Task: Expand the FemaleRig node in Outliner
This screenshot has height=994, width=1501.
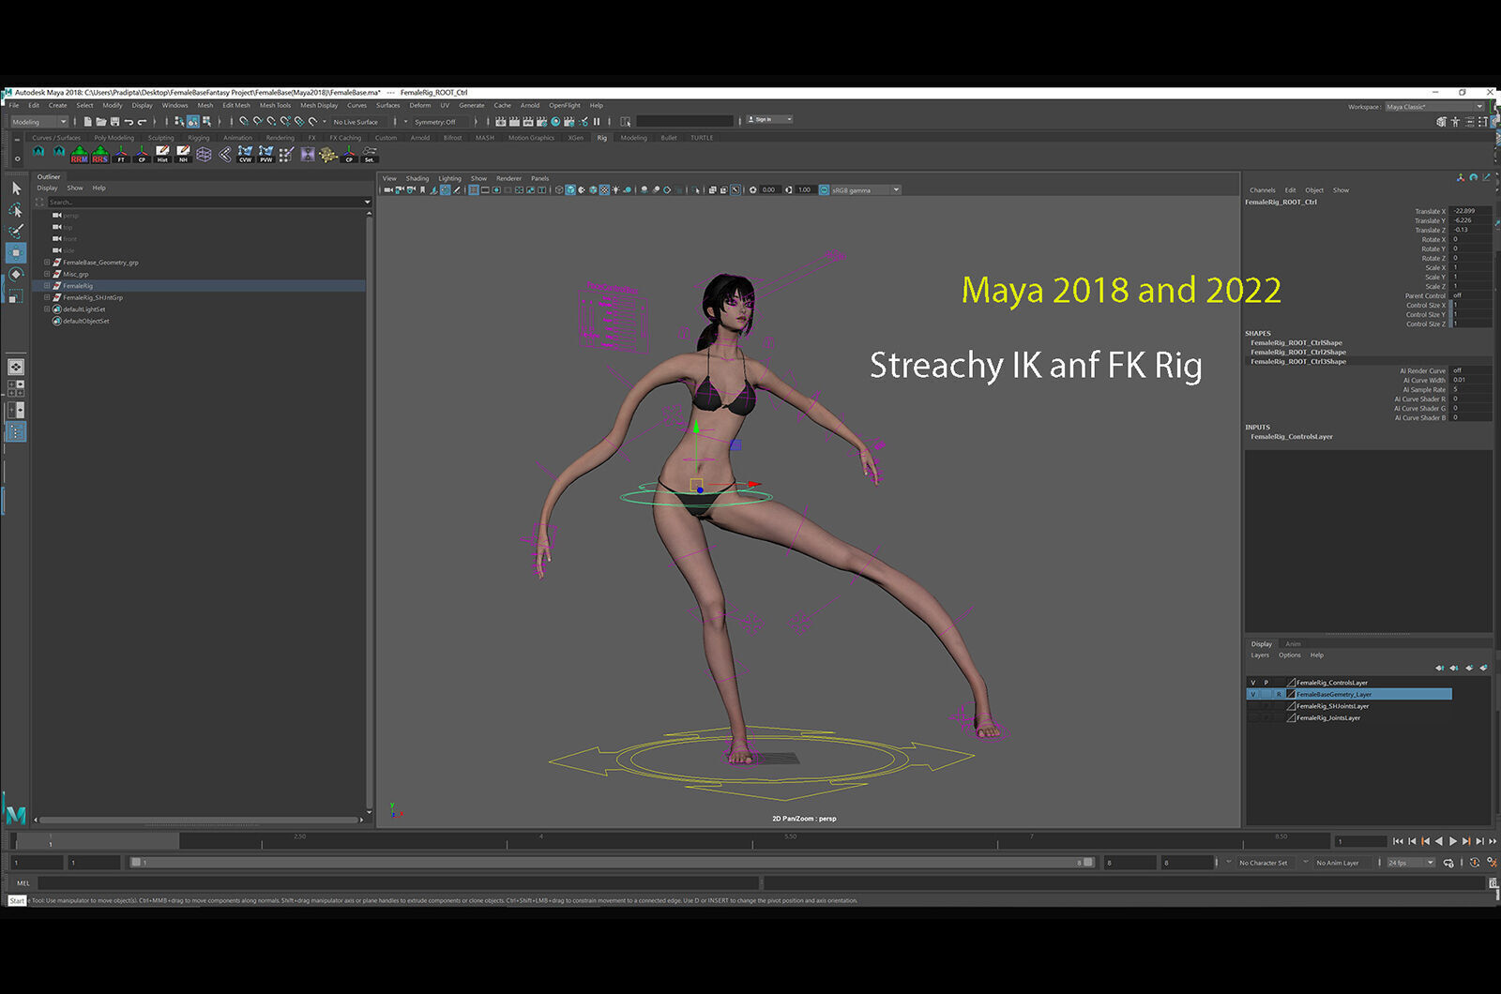Action: tap(47, 286)
